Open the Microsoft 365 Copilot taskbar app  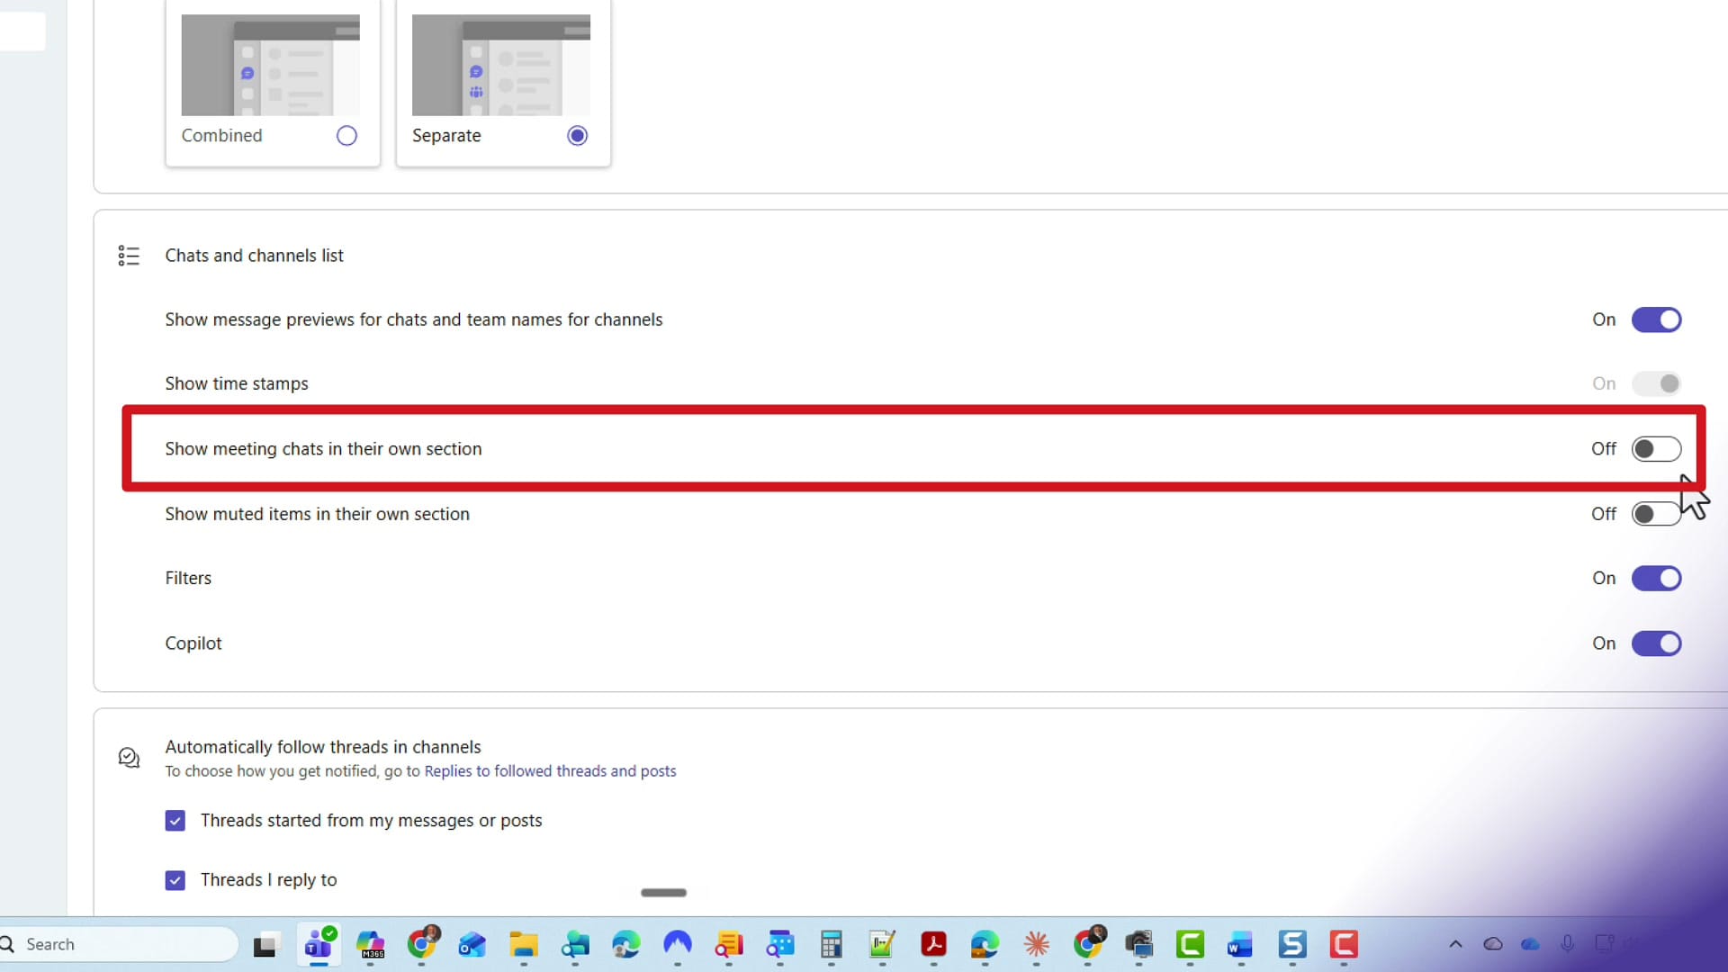click(x=370, y=944)
